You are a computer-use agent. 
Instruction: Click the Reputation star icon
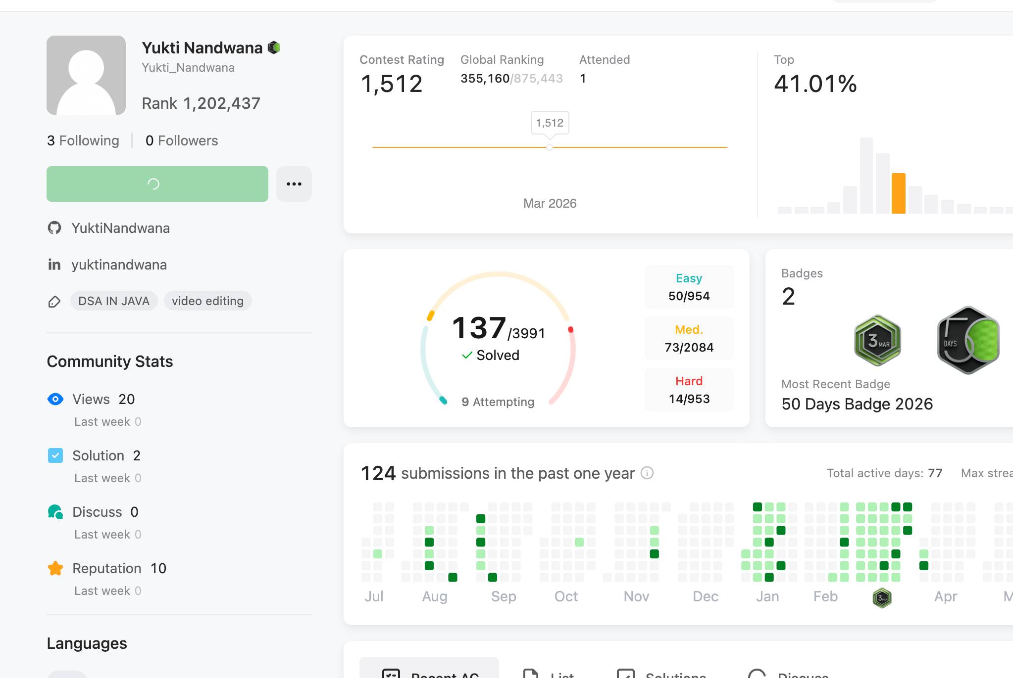55,568
